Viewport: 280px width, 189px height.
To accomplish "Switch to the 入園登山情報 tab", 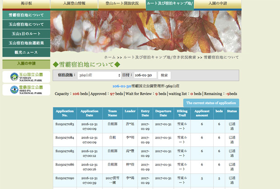I will click(x=74, y=4).
